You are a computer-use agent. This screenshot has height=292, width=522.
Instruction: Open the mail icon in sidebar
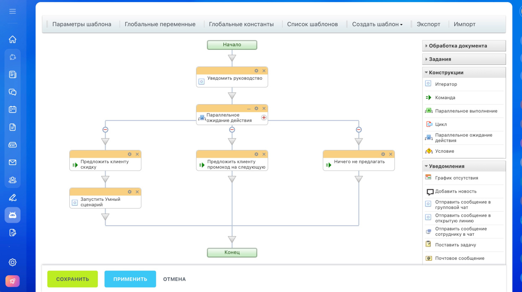tap(13, 162)
